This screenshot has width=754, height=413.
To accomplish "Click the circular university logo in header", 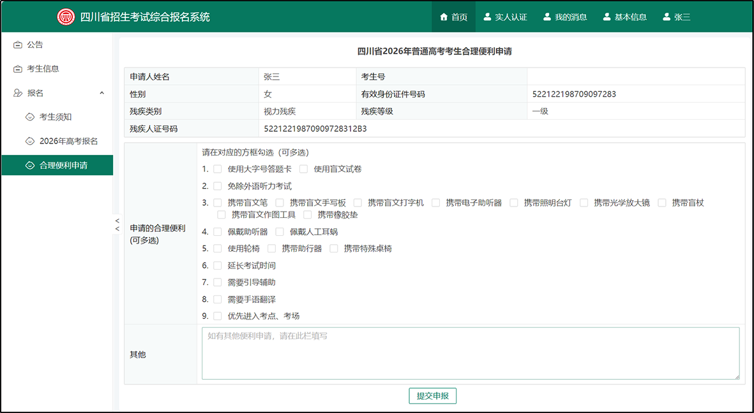I will 66,17.
